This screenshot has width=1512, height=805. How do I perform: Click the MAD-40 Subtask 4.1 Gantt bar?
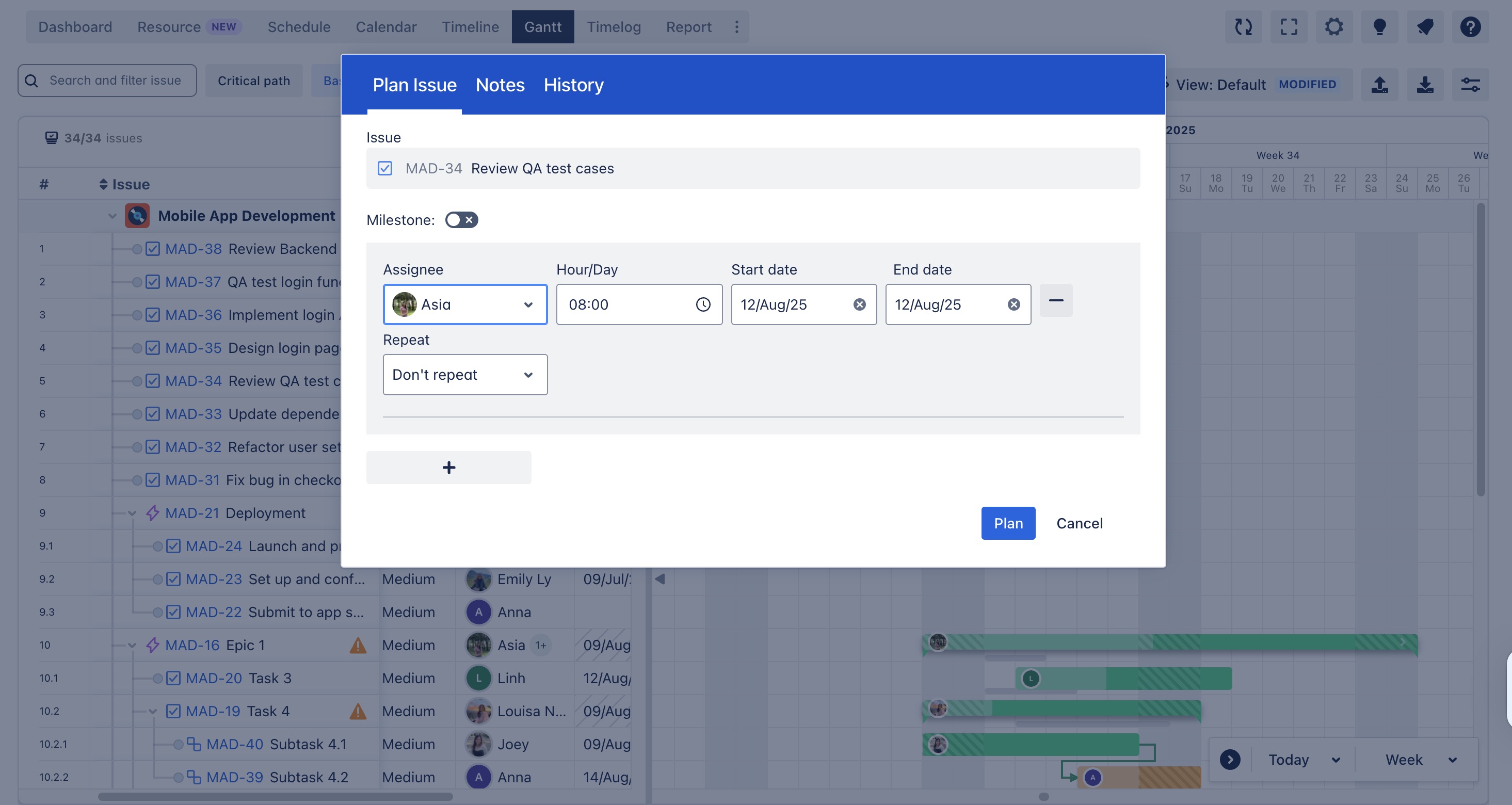tap(1031, 745)
